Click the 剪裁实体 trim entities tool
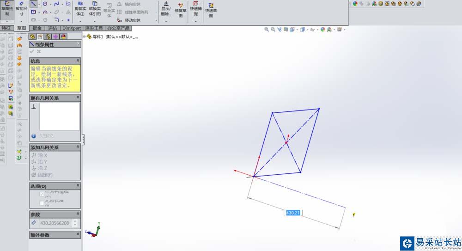Viewport: 462px width, 251px height. pyautogui.click(x=80, y=9)
